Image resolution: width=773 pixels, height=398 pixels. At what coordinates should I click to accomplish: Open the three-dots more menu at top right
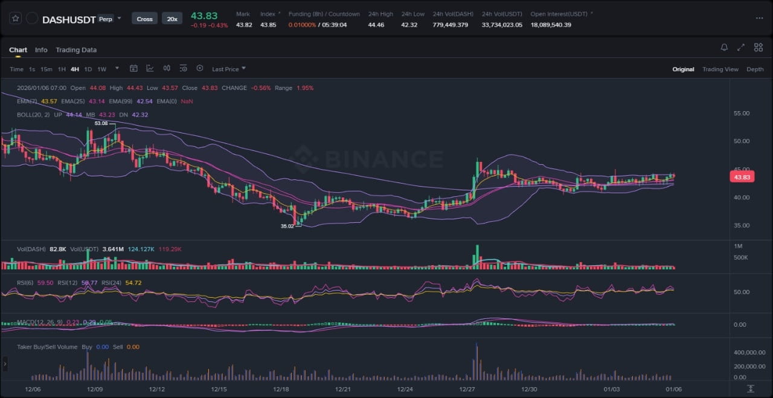759,18
